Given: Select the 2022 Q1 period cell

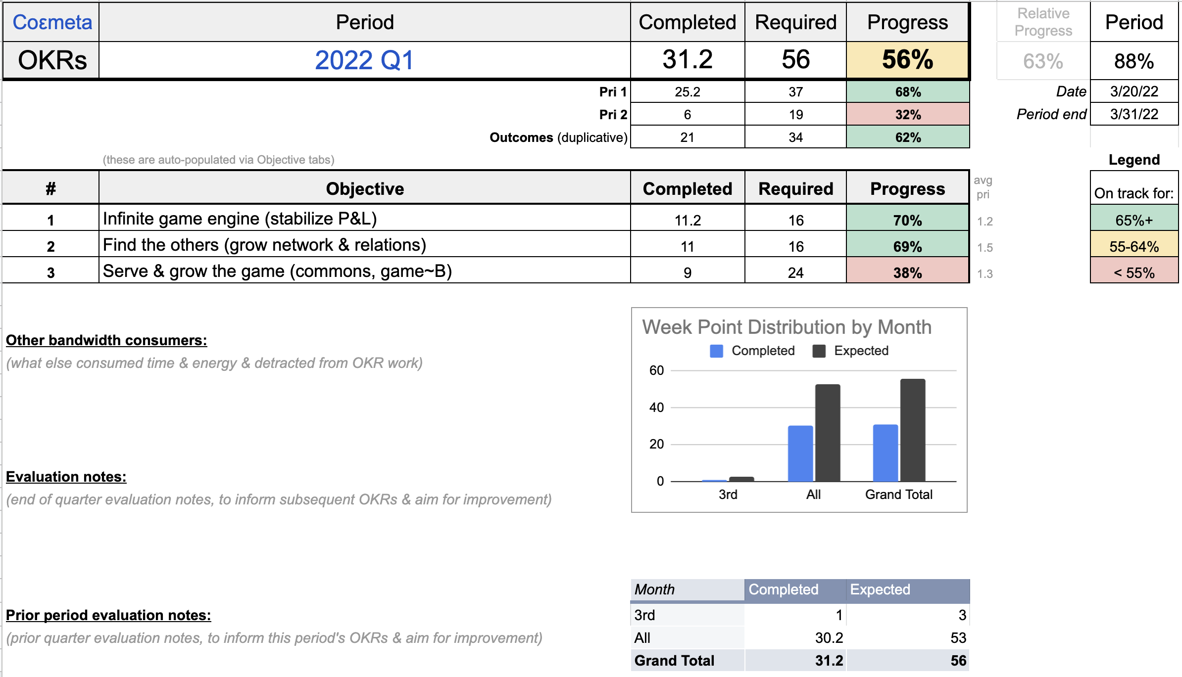Looking at the screenshot, I should pos(364,60).
